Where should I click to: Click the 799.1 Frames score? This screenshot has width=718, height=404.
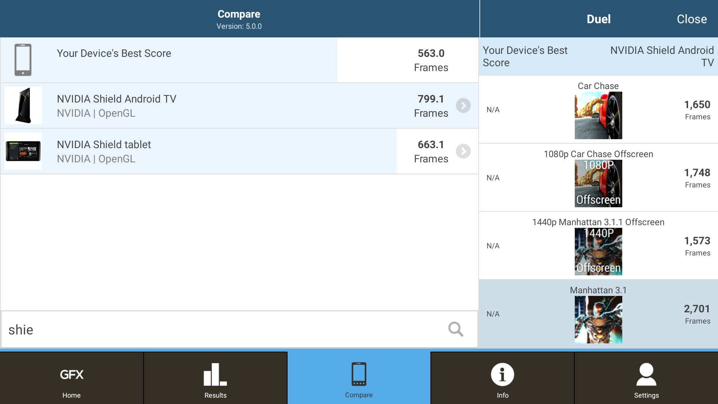(x=431, y=106)
